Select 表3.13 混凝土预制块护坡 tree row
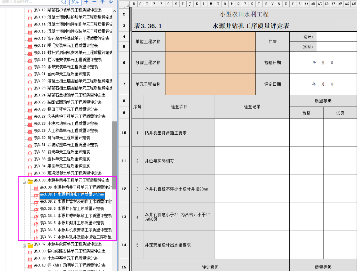Screen dimensions: 357x271 click(73, 17)
